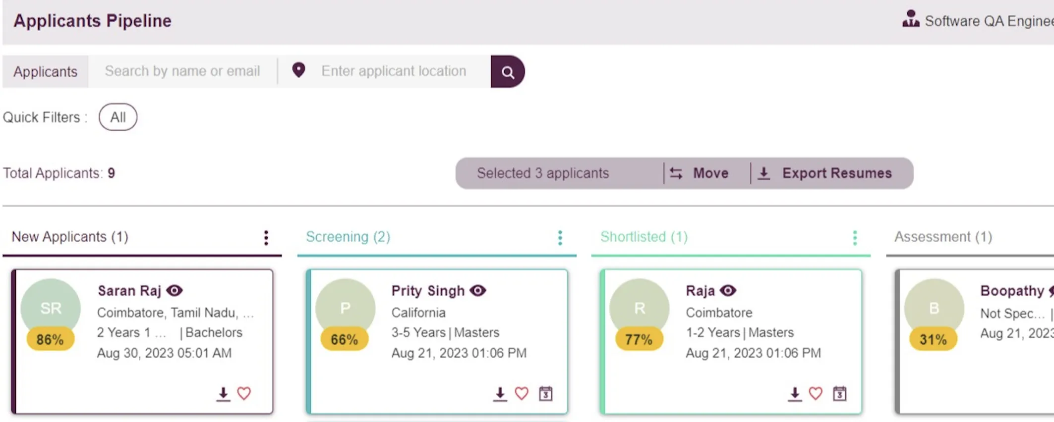Download Saran Raj's resume
This screenshot has height=422, width=1054.
pyautogui.click(x=223, y=394)
